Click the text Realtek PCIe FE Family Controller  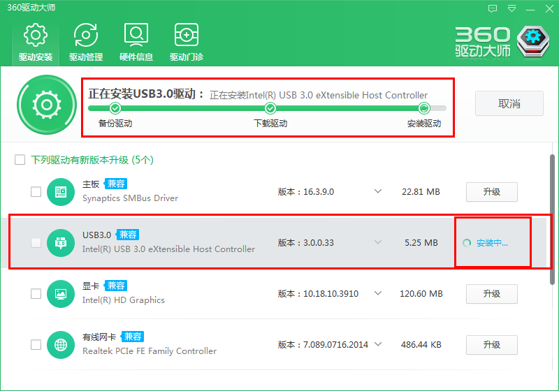pyautogui.click(x=150, y=351)
